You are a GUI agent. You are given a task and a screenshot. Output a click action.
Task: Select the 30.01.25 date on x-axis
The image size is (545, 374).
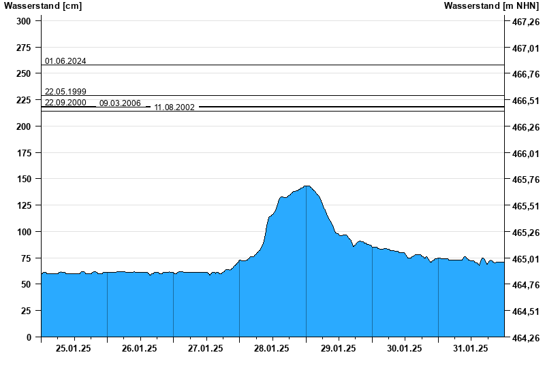(405, 348)
